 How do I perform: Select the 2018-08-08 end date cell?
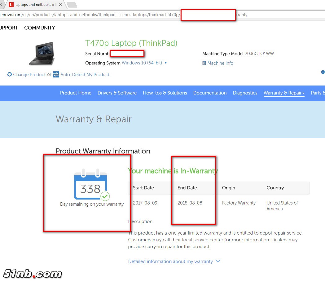(x=190, y=203)
